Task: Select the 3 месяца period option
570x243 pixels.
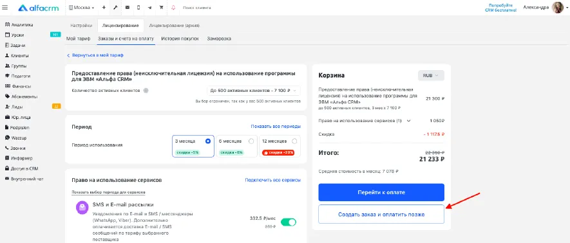Action: 193,146
